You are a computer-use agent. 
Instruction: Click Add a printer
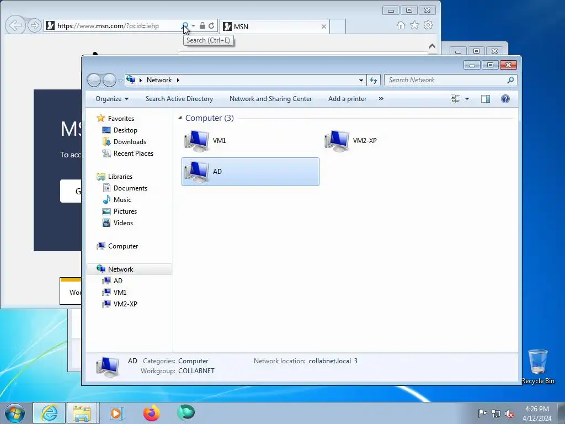(347, 99)
